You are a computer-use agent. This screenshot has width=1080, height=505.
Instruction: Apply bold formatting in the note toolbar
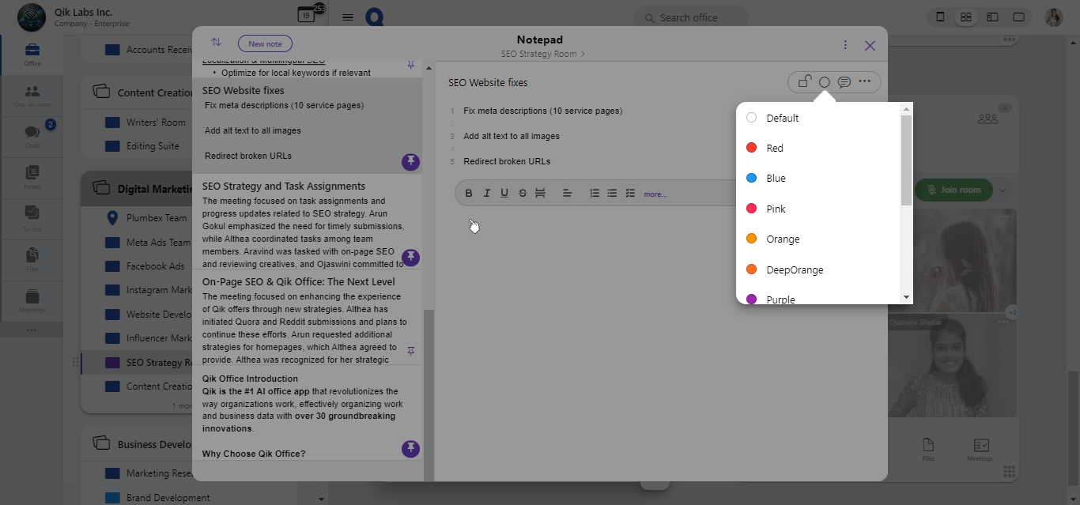tap(468, 193)
